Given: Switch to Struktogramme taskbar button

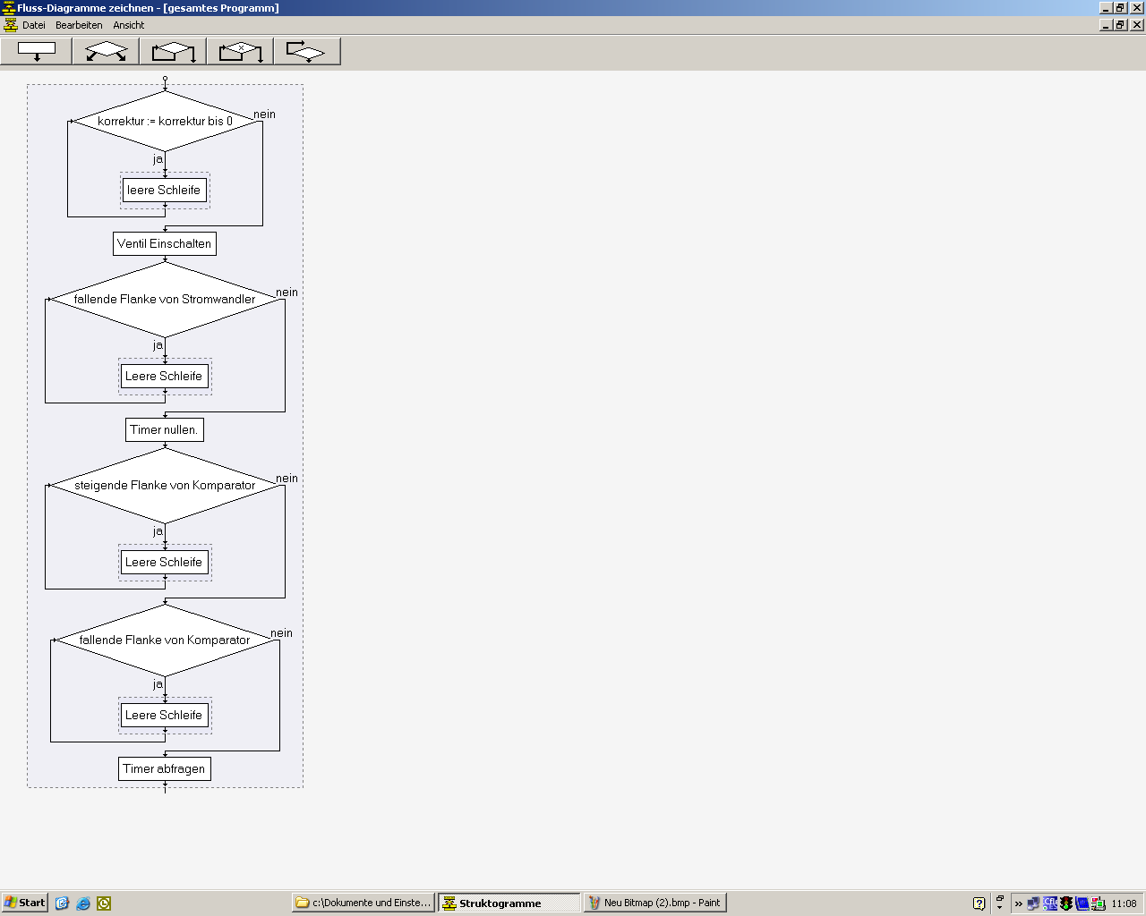Looking at the screenshot, I should tap(509, 903).
